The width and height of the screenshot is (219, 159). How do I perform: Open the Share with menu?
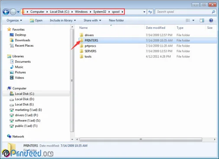(x=92, y=20)
